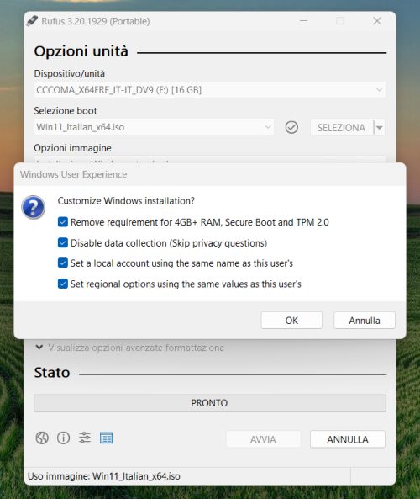Click the SELEZIONA button
420x499 pixels.
(x=342, y=128)
